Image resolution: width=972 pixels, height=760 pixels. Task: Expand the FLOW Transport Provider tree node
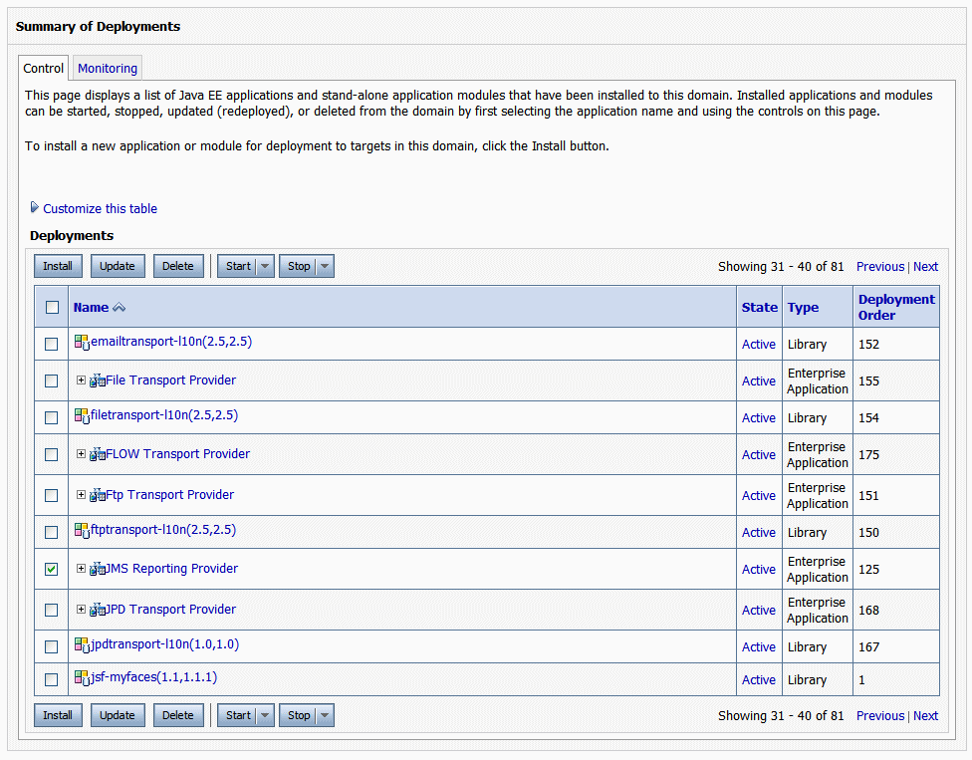[81, 454]
